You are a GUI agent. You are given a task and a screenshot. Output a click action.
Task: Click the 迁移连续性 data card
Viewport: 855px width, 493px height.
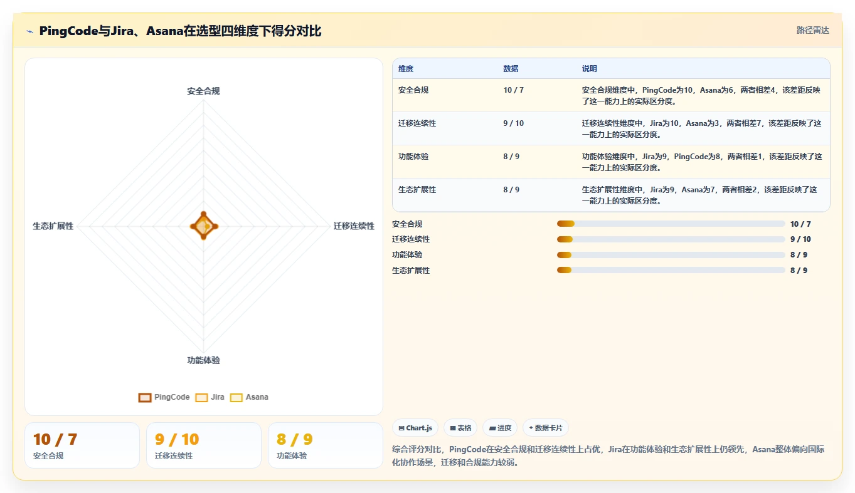(204, 445)
